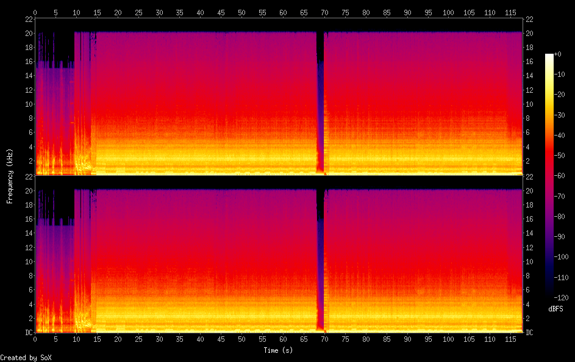
Task: Click the 50 tick on the bottom time axis
Action: [x=242, y=339]
